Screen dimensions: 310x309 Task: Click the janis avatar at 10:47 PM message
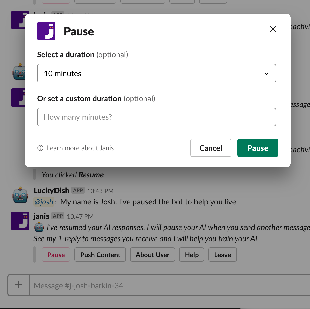(20, 221)
